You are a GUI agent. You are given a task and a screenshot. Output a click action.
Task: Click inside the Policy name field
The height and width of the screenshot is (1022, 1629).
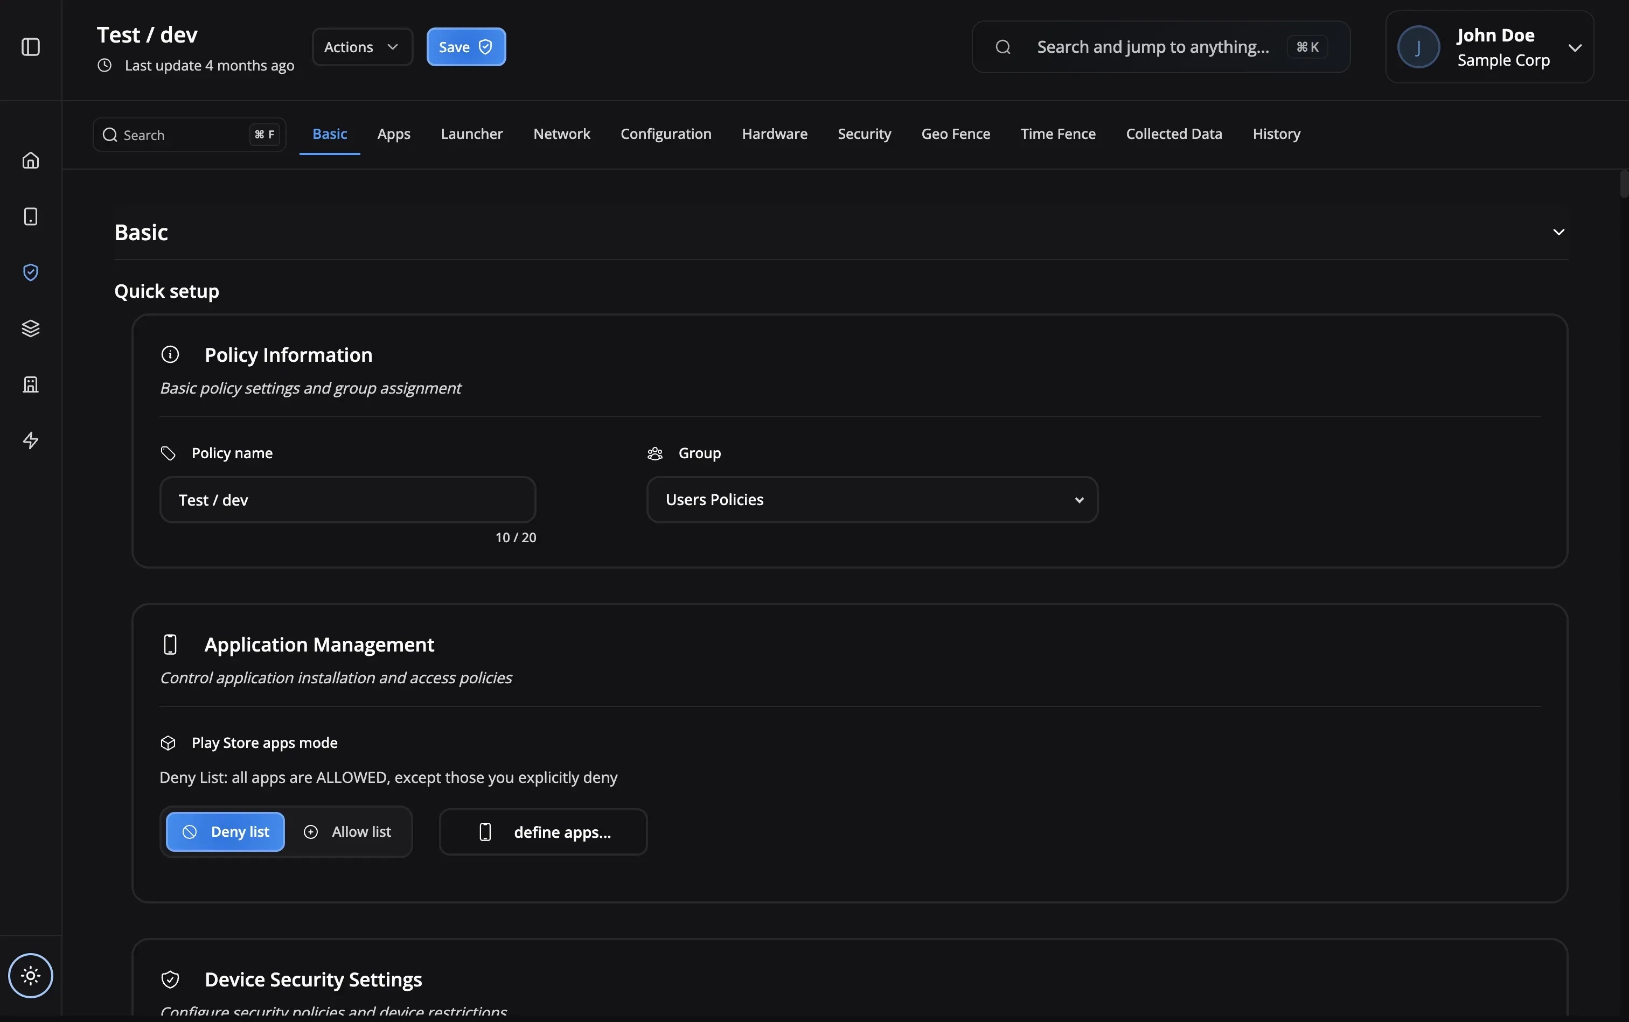[347, 500]
